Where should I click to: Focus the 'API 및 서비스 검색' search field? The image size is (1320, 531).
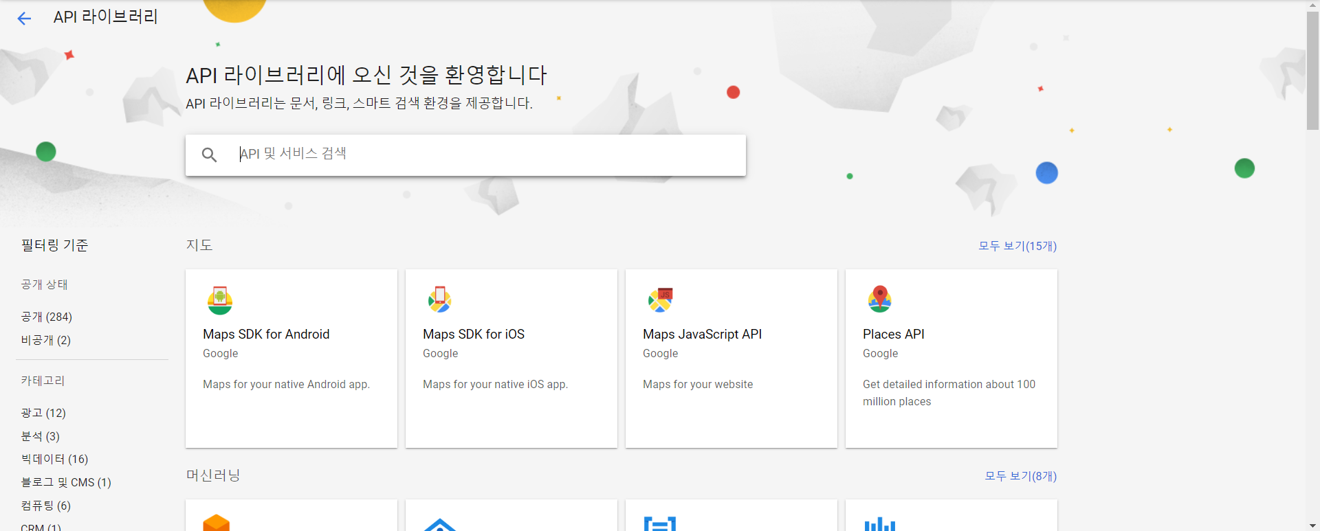click(x=465, y=155)
